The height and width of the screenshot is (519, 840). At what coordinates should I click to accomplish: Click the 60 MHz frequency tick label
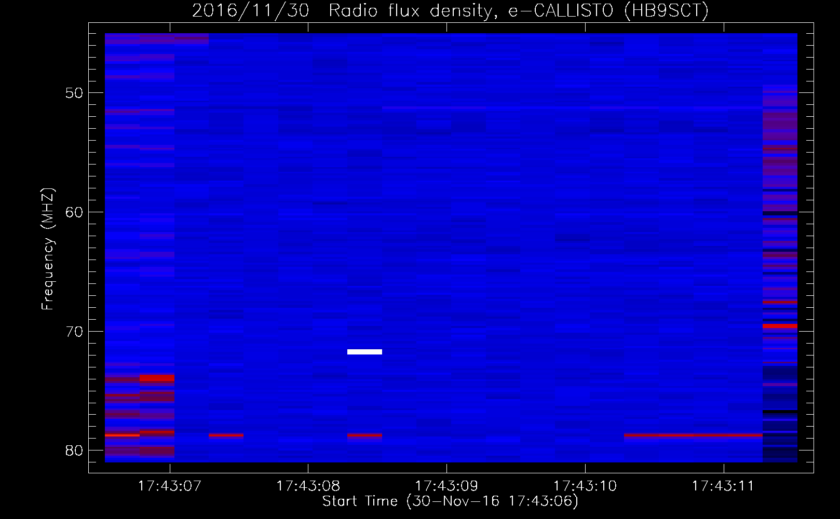click(x=74, y=212)
